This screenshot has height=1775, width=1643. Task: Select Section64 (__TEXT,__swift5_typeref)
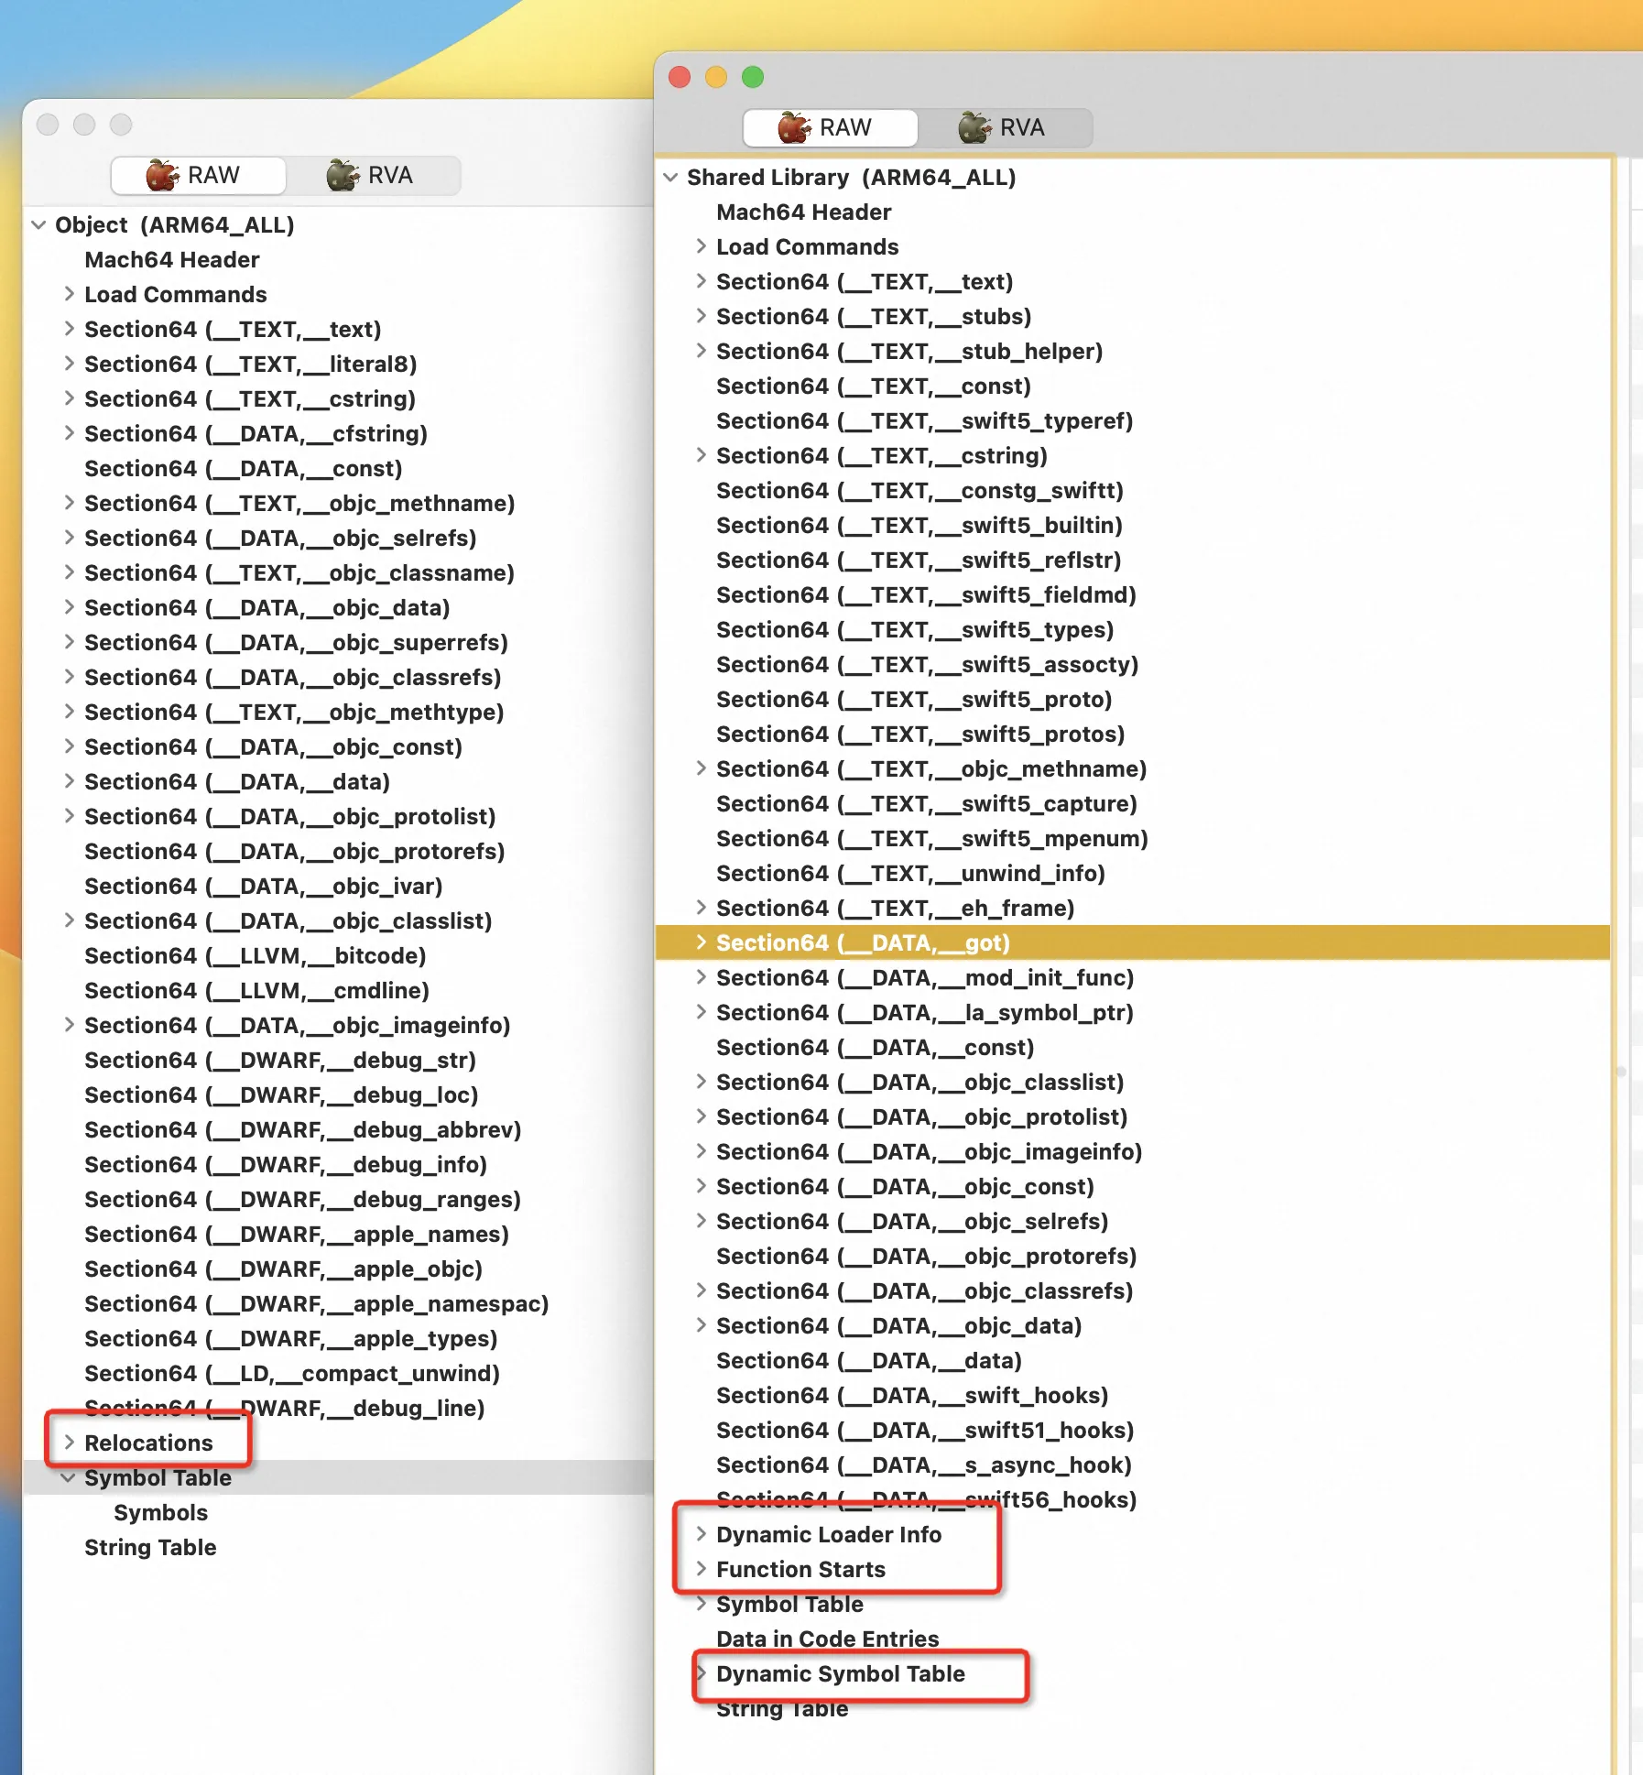click(925, 420)
